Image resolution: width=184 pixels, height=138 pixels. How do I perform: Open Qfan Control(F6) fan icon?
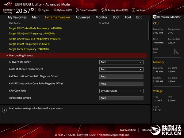[x=77, y=10]
